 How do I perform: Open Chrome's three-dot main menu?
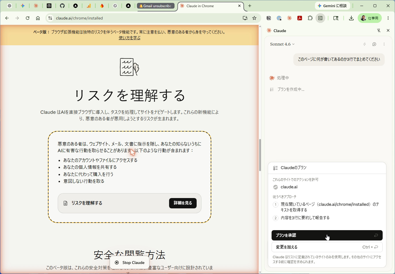click(388, 18)
